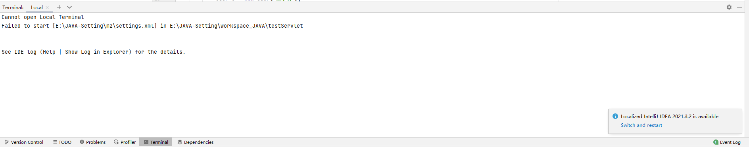Select the Local terminal tab
This screenshot has width=749, height=147.
[x=37, y=8]
